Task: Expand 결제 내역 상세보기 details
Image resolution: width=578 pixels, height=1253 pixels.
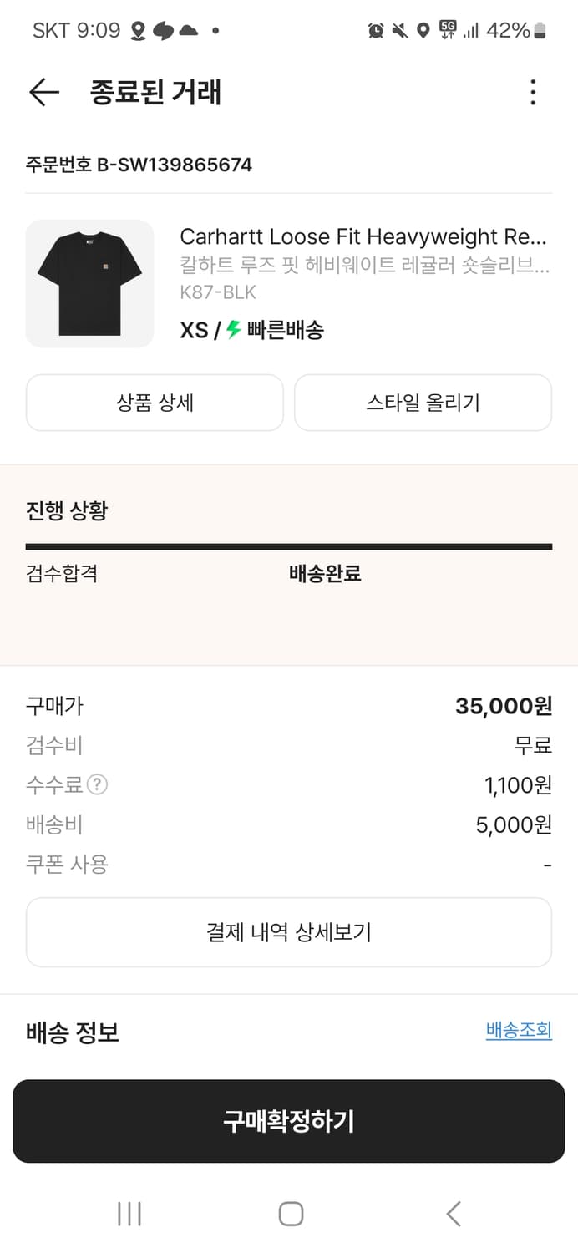Action: [x=289, y=931]
